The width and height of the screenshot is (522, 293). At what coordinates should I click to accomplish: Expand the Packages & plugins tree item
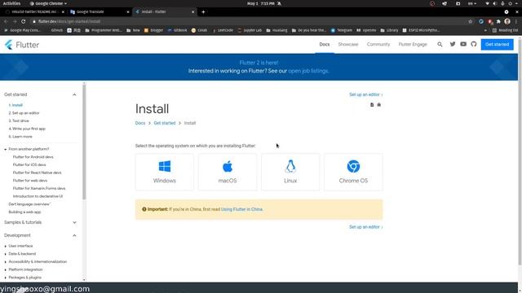6,278
